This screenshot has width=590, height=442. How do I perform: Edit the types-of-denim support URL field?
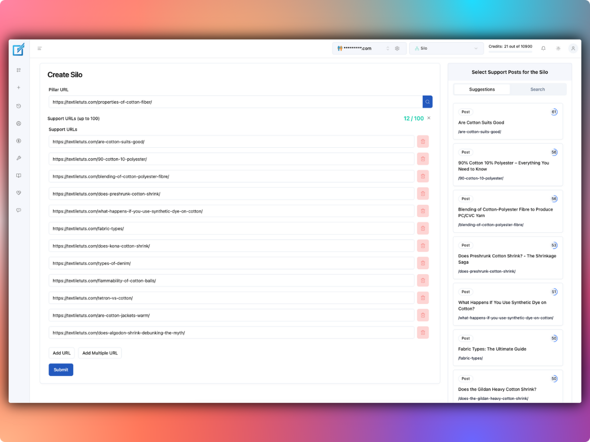232,263
